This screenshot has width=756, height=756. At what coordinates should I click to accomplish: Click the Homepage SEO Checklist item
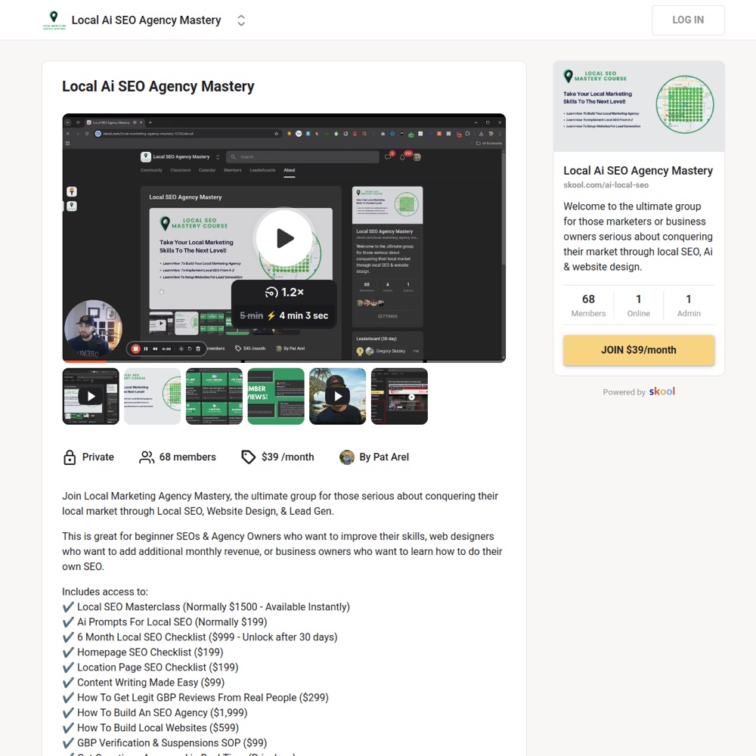[x=143, y=652]
